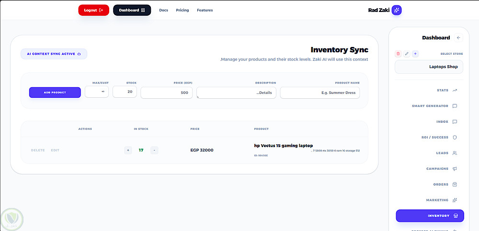This screenshot has height=231, width=479.
Task: Focus the Product Name input field
Action: (320, 92)
